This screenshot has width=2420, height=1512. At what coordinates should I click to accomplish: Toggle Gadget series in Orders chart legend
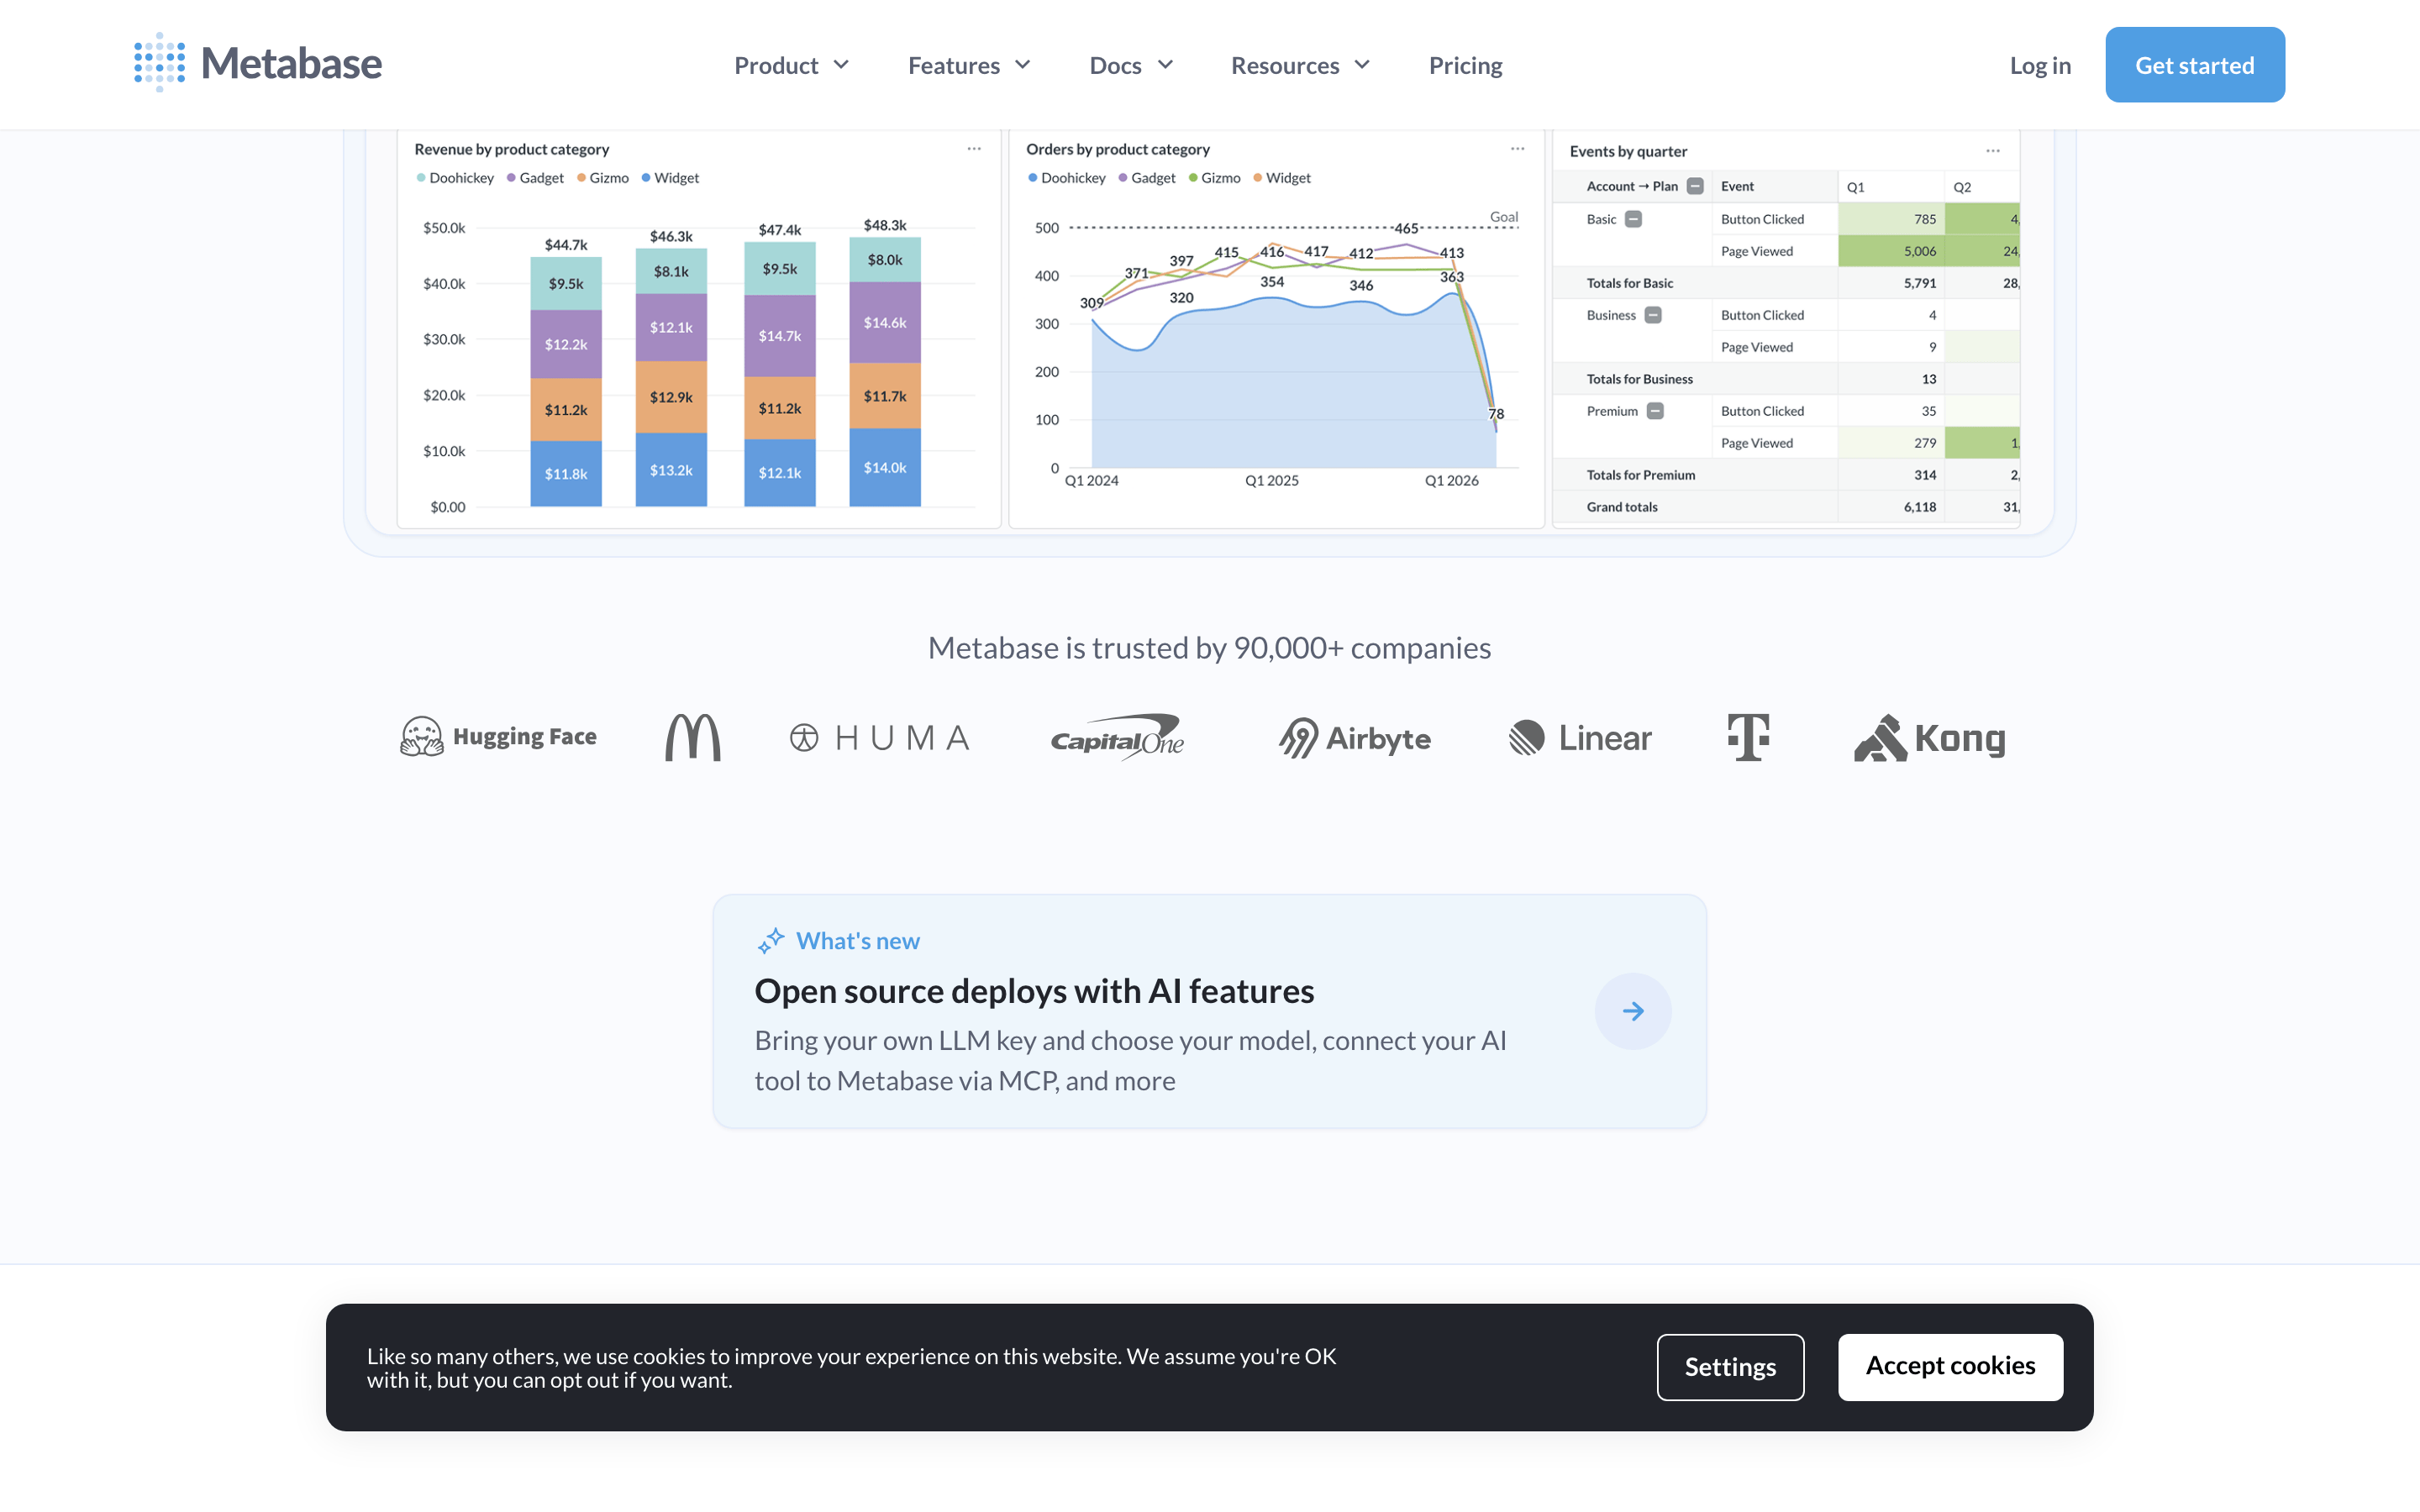1147,178
